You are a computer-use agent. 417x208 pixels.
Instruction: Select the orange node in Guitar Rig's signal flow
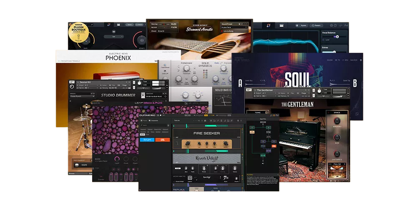[x=274, y=146]
